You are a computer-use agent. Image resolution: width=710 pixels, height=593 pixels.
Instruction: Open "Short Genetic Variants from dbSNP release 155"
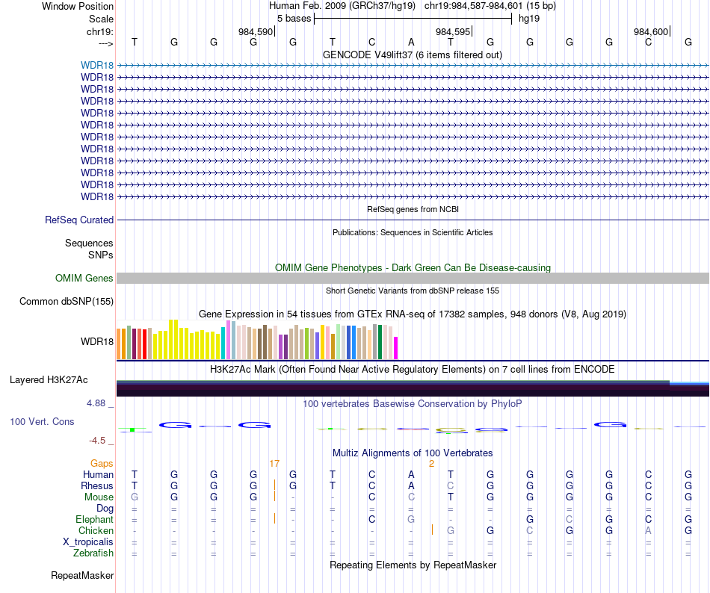413,291
